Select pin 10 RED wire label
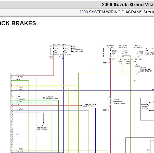154x153 pixels. (18, 97)
